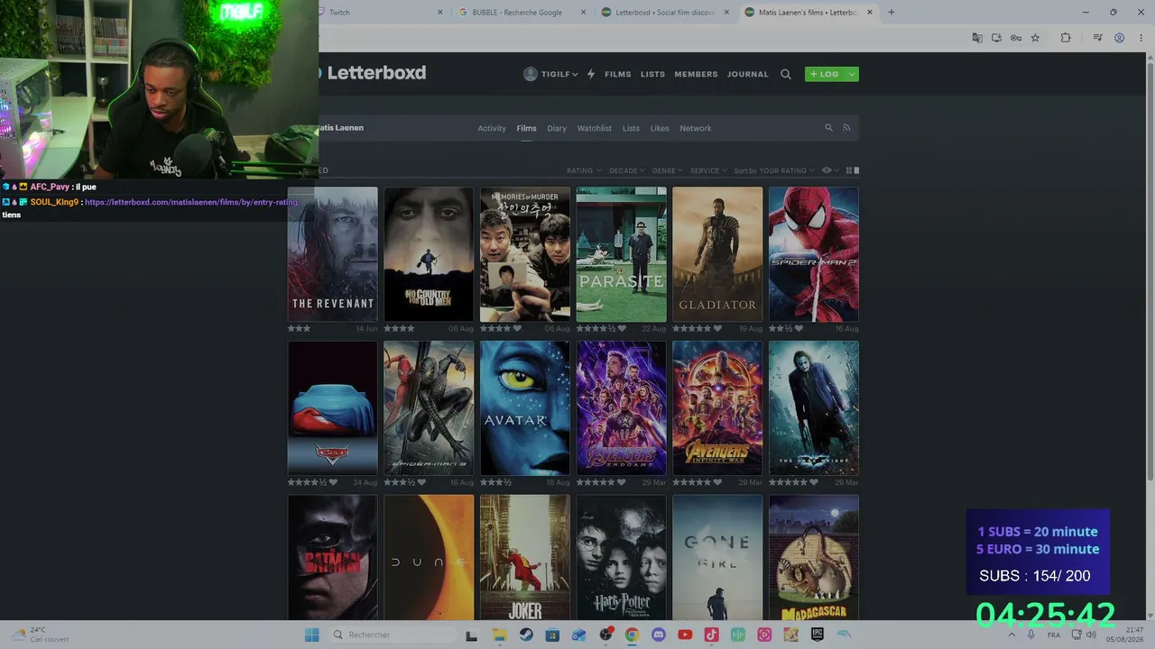The image size is (1155, 649).
Task: Open the Diary profile tab
Action: point(557,128)
